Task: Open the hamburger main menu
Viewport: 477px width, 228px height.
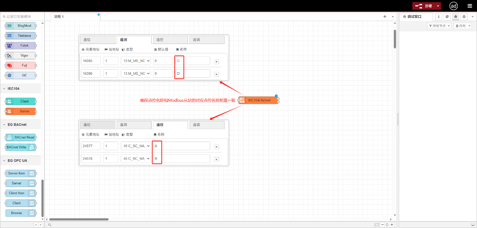Action: click(469, 6)
